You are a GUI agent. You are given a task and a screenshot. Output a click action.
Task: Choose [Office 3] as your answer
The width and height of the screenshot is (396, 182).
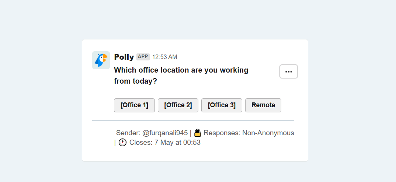click(222, 105)
